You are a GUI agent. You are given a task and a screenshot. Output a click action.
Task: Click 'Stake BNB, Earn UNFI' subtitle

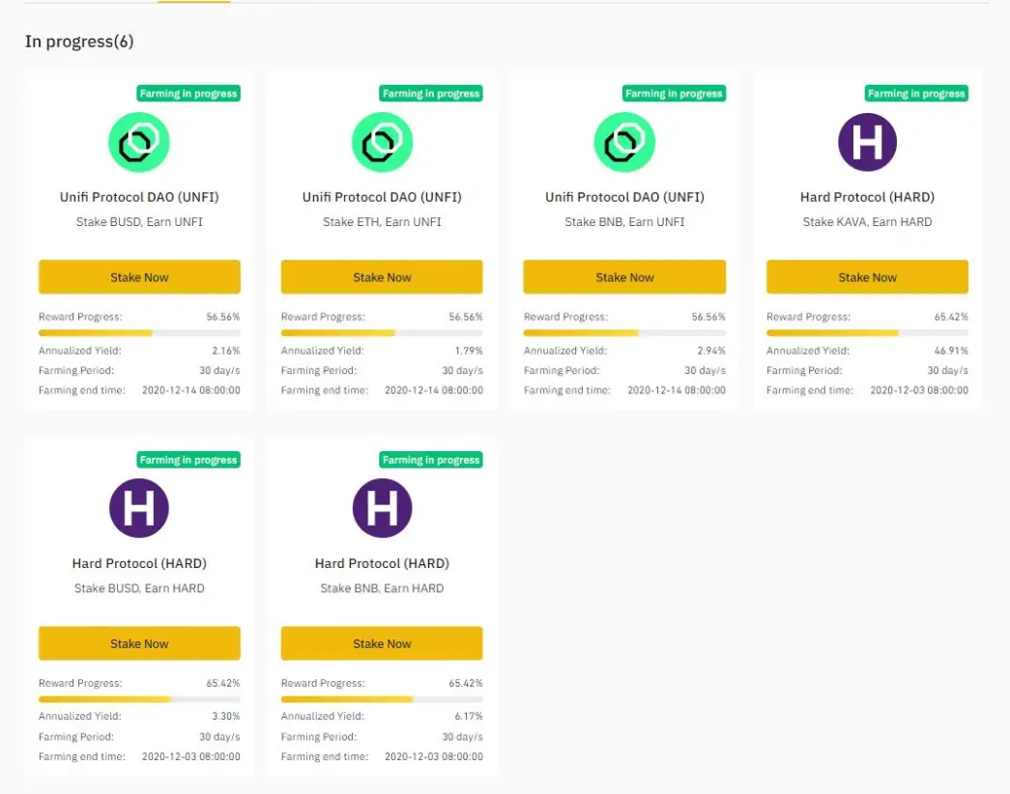(624, 221)
